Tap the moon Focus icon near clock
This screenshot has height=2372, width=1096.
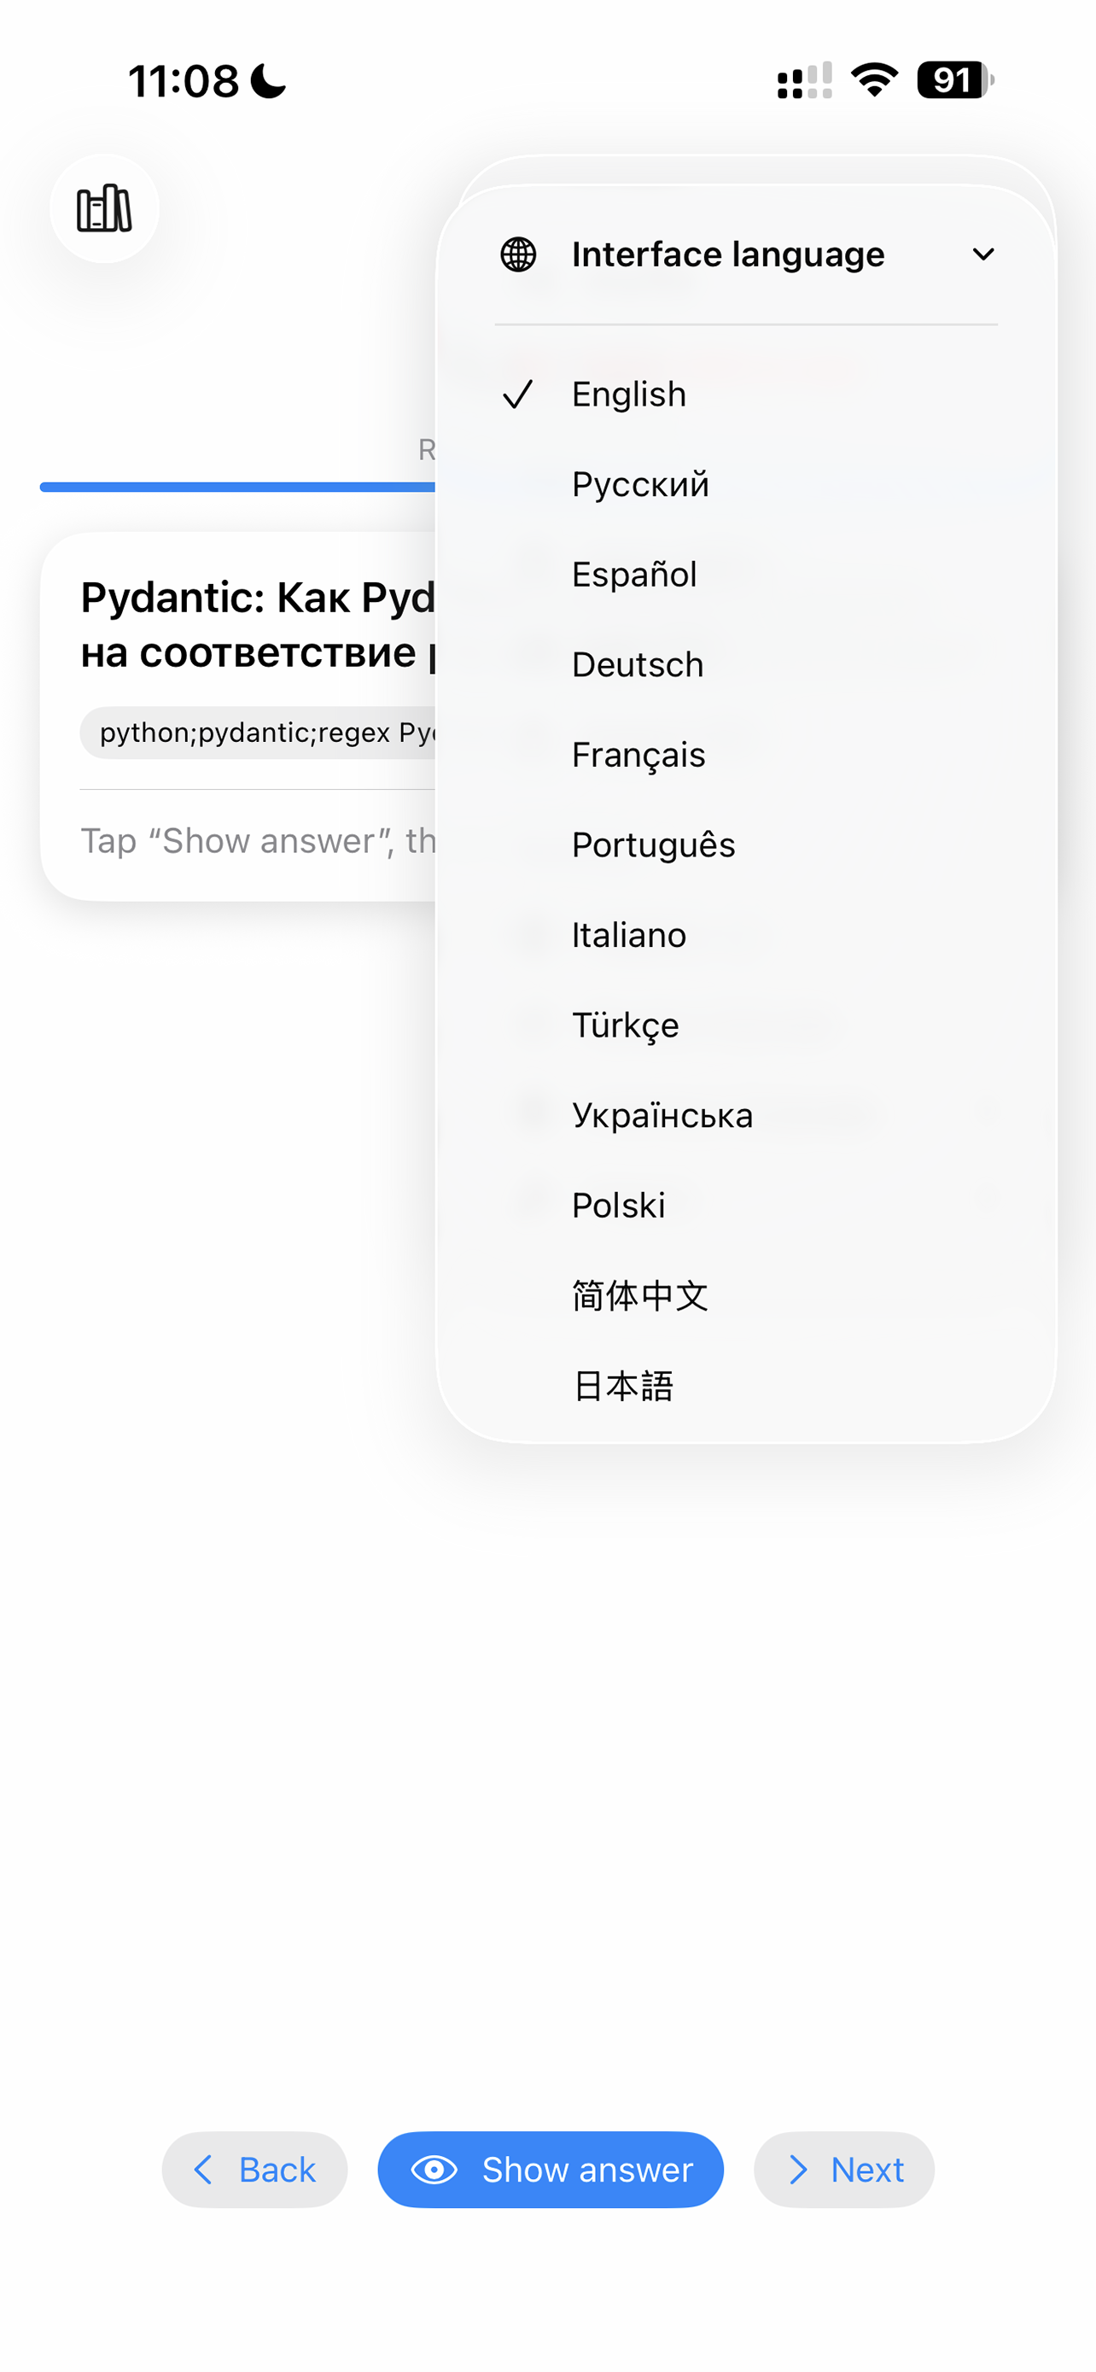(x=269, y=81)
